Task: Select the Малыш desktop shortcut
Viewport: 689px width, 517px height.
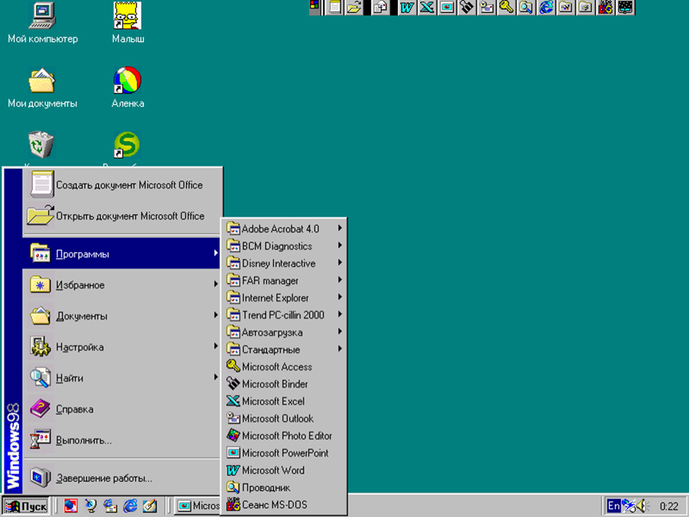Action: pos(128,23)
